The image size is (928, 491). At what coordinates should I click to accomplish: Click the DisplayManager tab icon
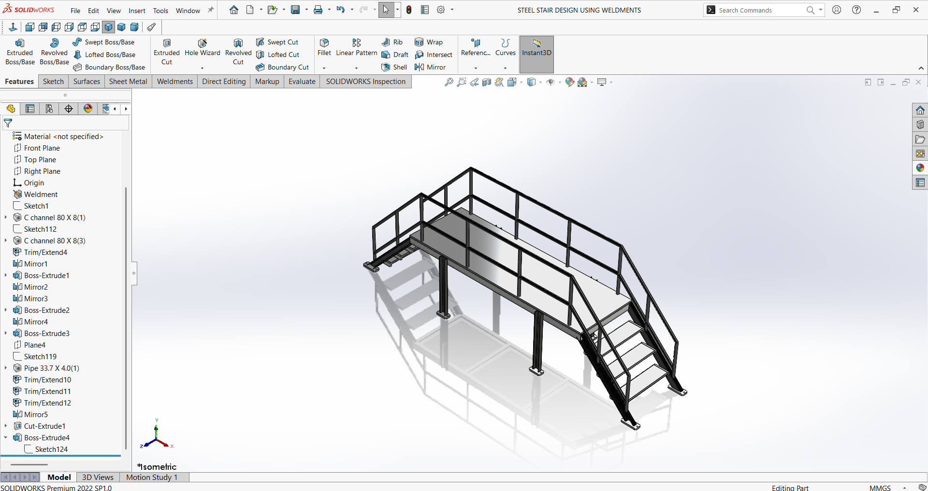point(88,109)
